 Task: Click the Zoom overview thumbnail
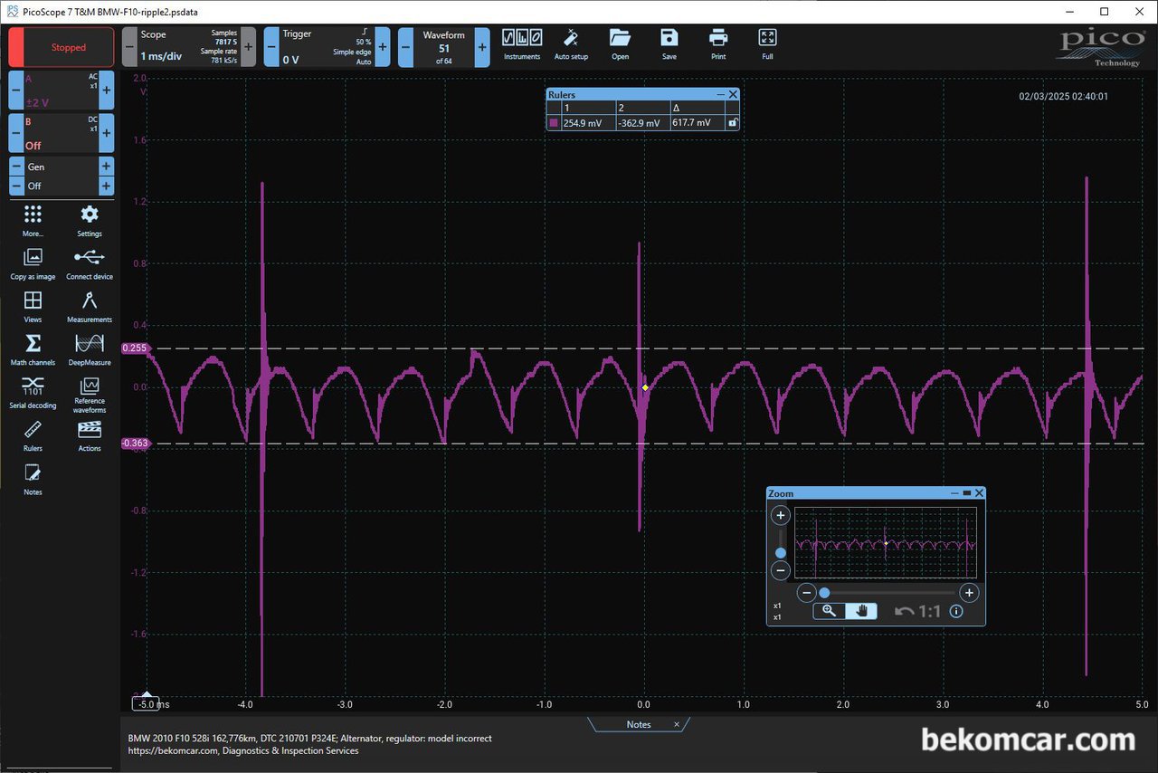pos(886,543)
